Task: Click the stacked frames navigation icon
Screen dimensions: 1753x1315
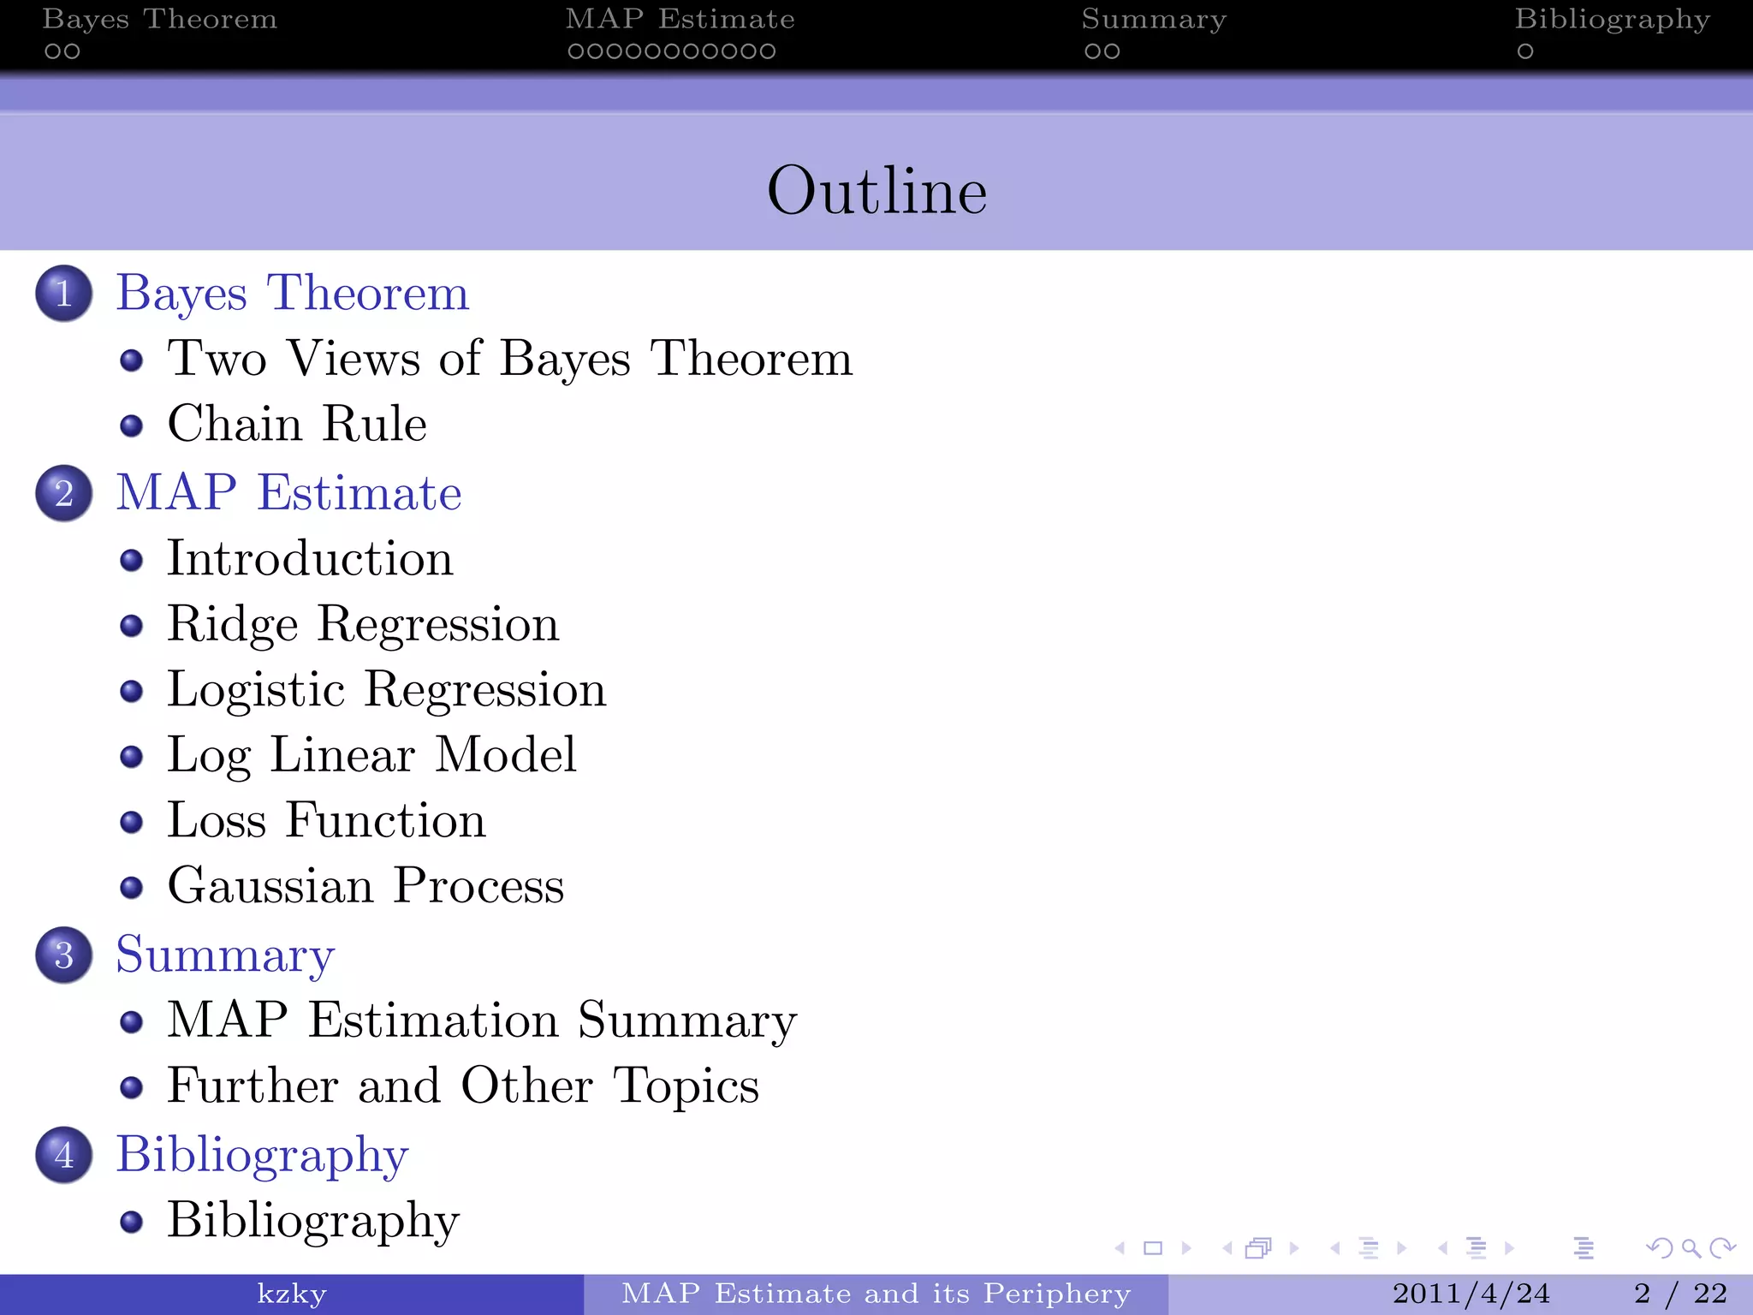Action: tap(1258, 1248)
